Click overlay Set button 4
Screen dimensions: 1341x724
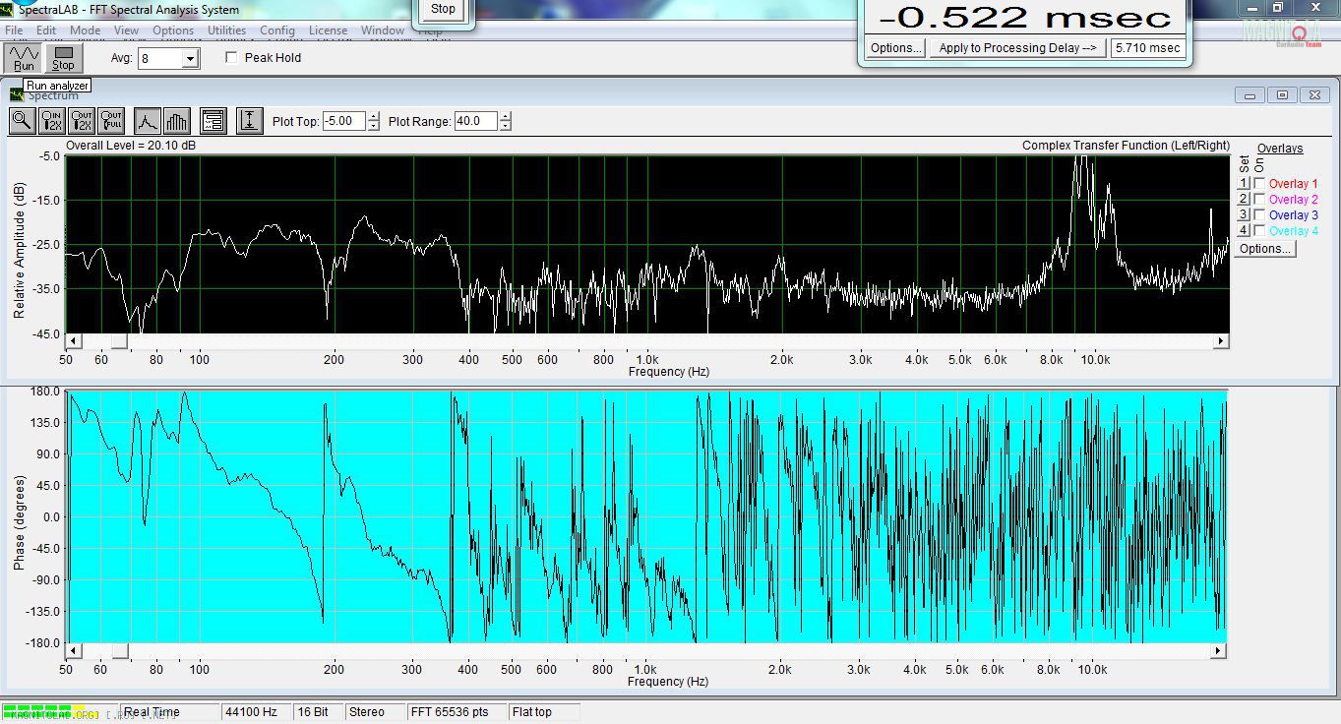pyautogui.click(x=1244, y=231)
